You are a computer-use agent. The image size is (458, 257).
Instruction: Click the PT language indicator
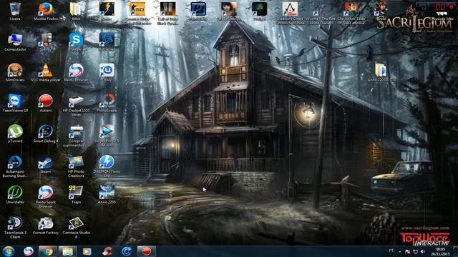click(x=391, y=251)
